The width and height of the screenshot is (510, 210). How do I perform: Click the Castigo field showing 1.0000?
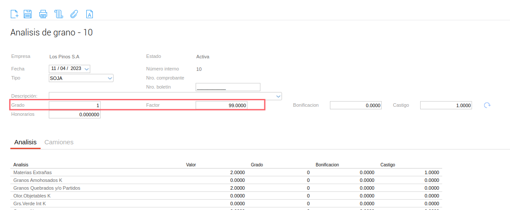[x=446, y=105]
